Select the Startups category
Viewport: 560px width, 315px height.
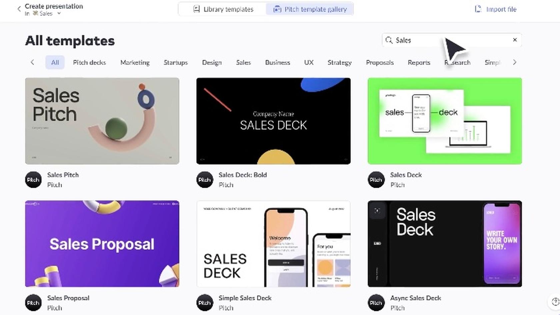176,62
